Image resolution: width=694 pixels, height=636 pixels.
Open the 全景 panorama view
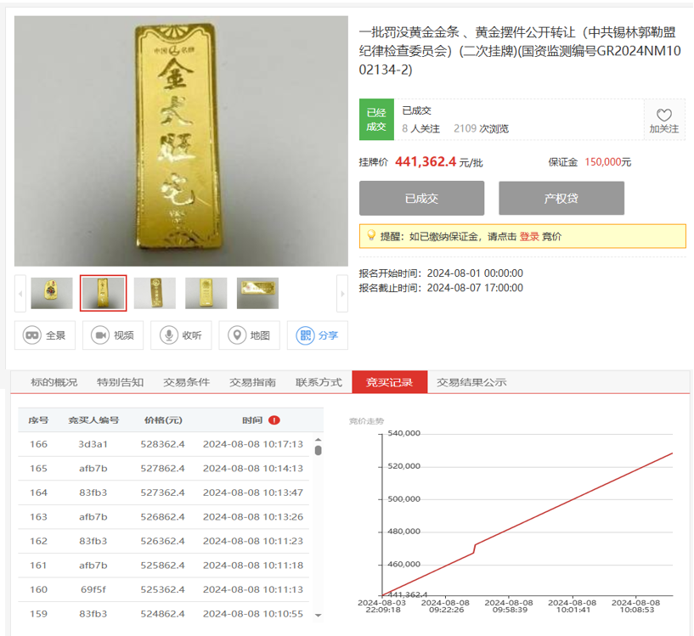45,335
